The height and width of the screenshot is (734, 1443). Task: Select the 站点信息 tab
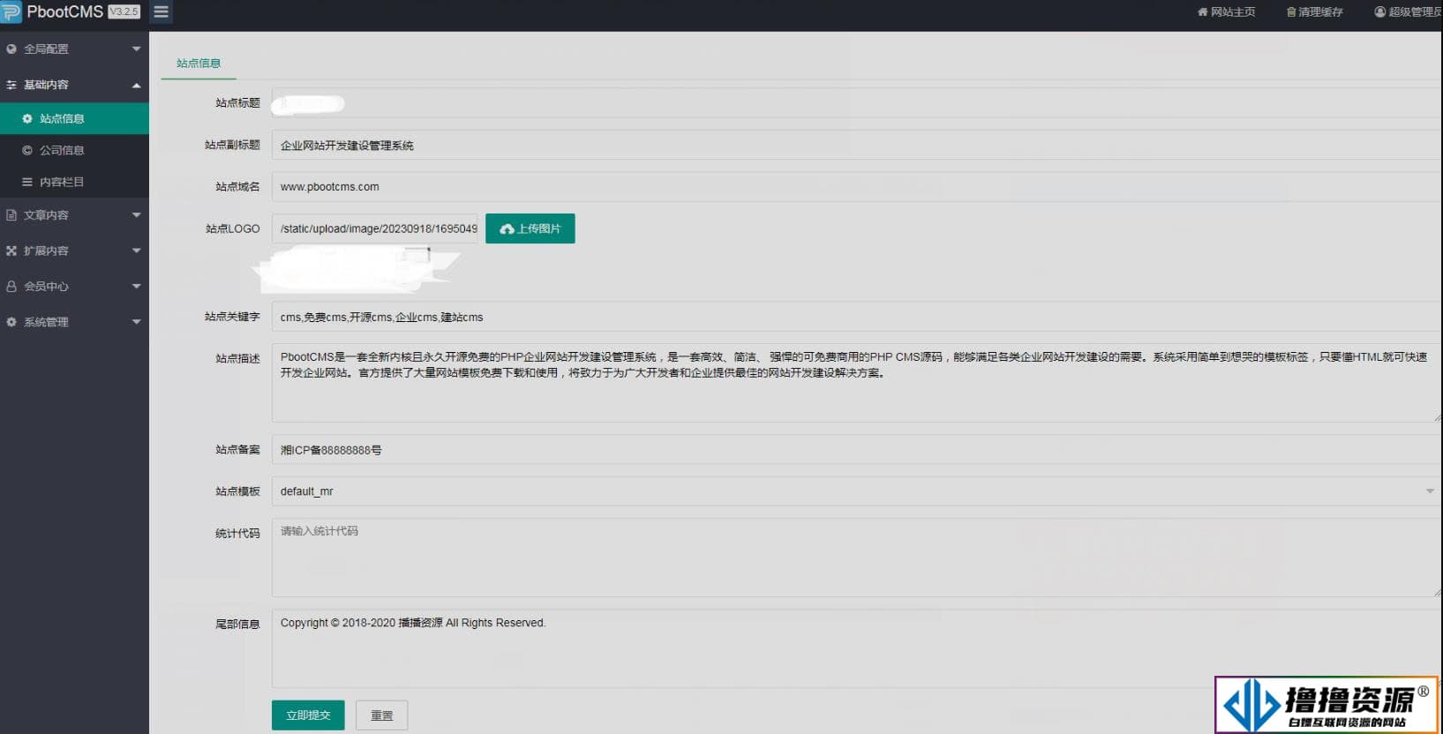tap(199, 64)
